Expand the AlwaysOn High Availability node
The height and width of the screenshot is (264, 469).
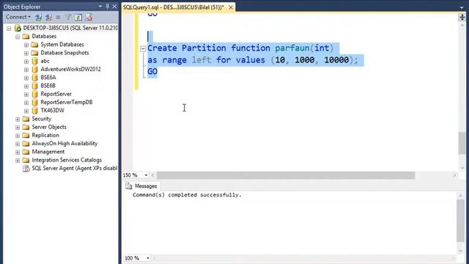tap(18, 144)
